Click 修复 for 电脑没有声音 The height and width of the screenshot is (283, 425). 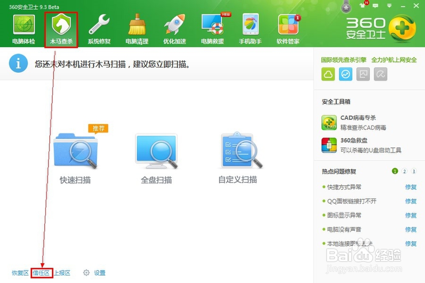411,229
